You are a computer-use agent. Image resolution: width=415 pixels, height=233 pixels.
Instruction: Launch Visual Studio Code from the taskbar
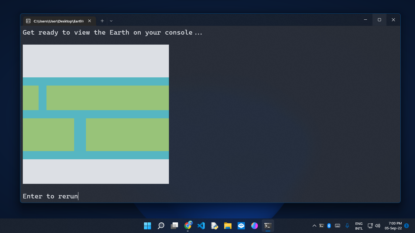click(201, 226)
